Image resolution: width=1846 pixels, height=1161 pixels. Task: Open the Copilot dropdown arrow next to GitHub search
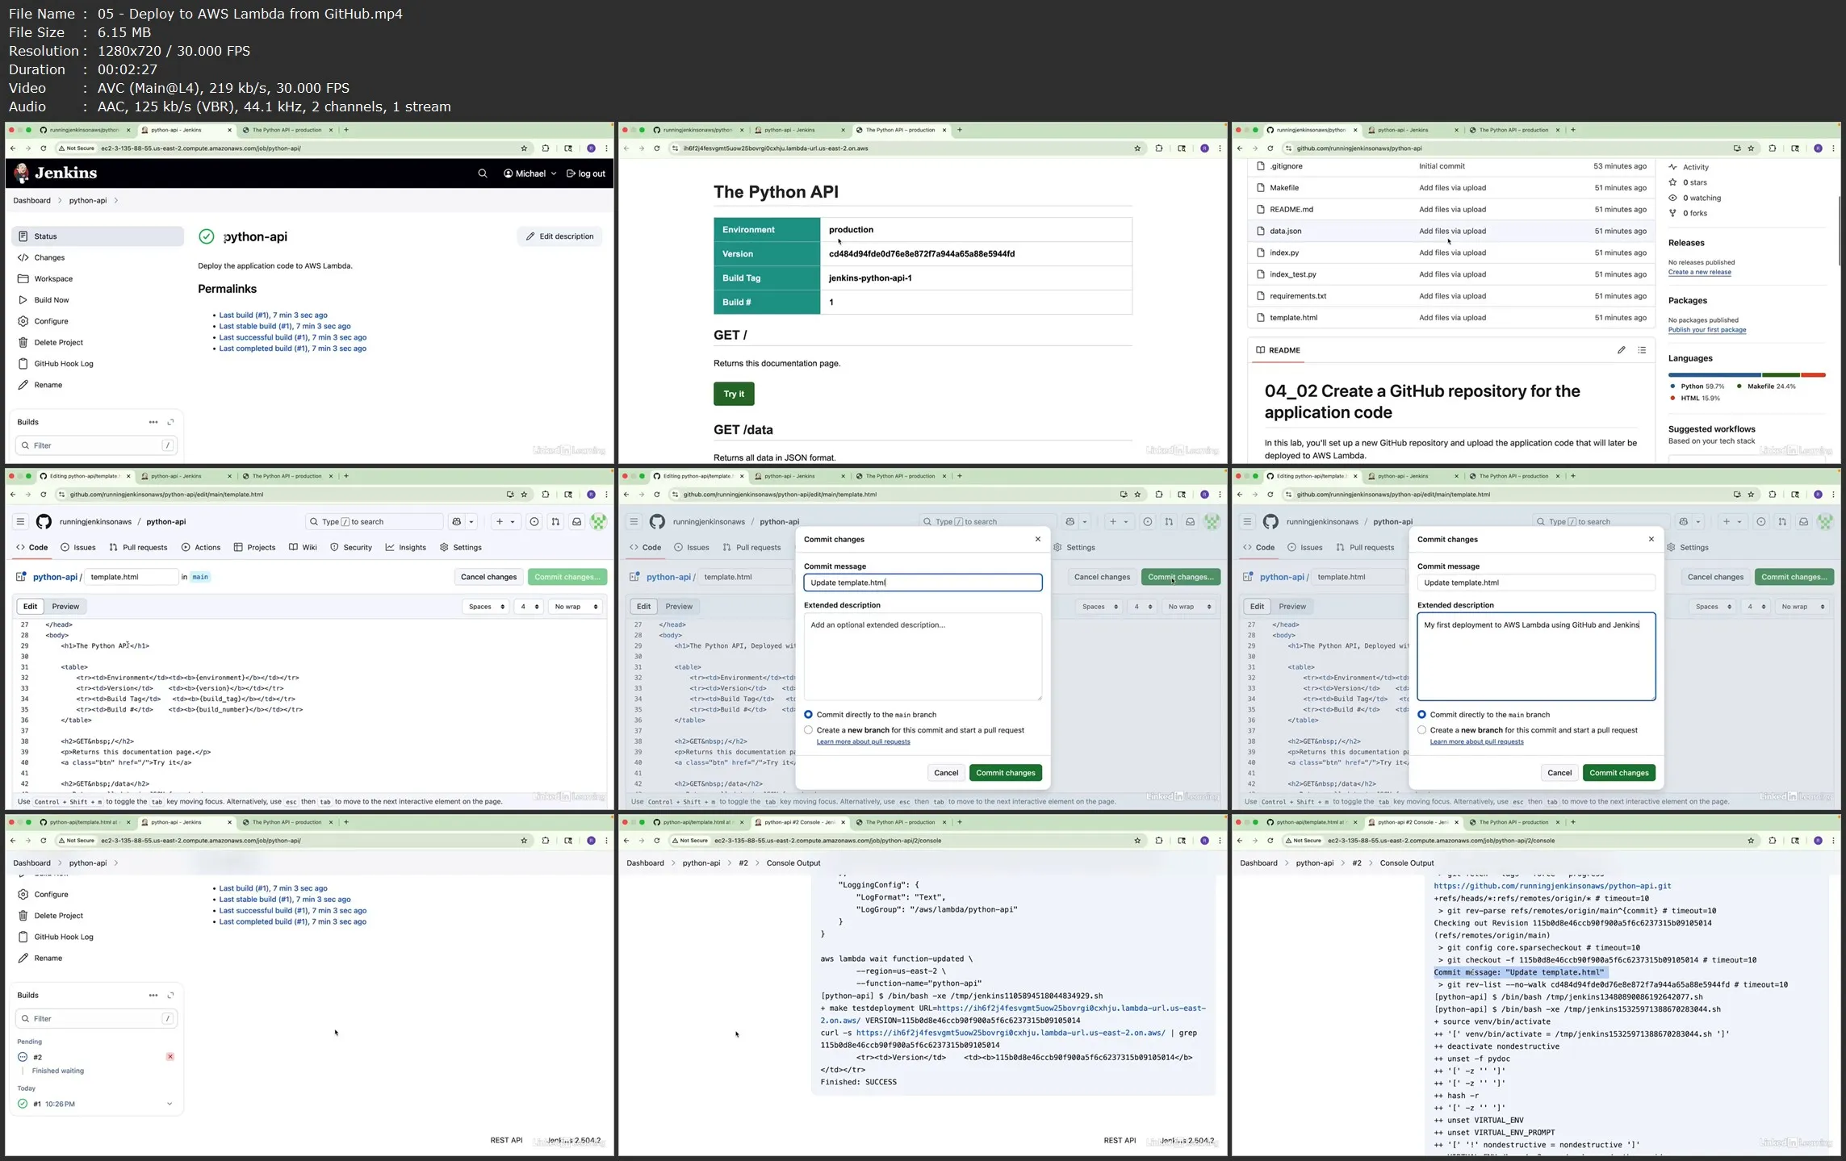pyautogui.click(x=472, y=522)
